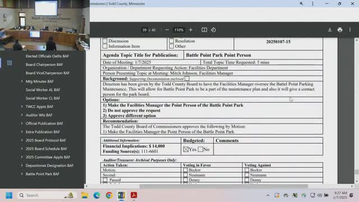Open Elected Officials Oaths BAF bookmark
The image size is (359, 202).
(x=47, y=56)
